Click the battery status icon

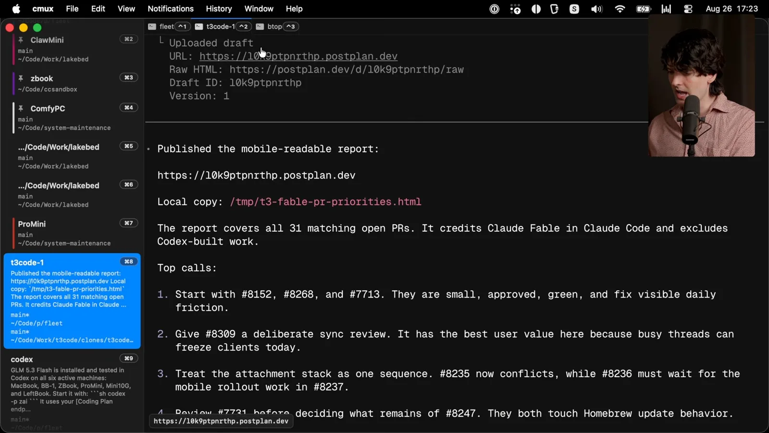pos(643,9)
